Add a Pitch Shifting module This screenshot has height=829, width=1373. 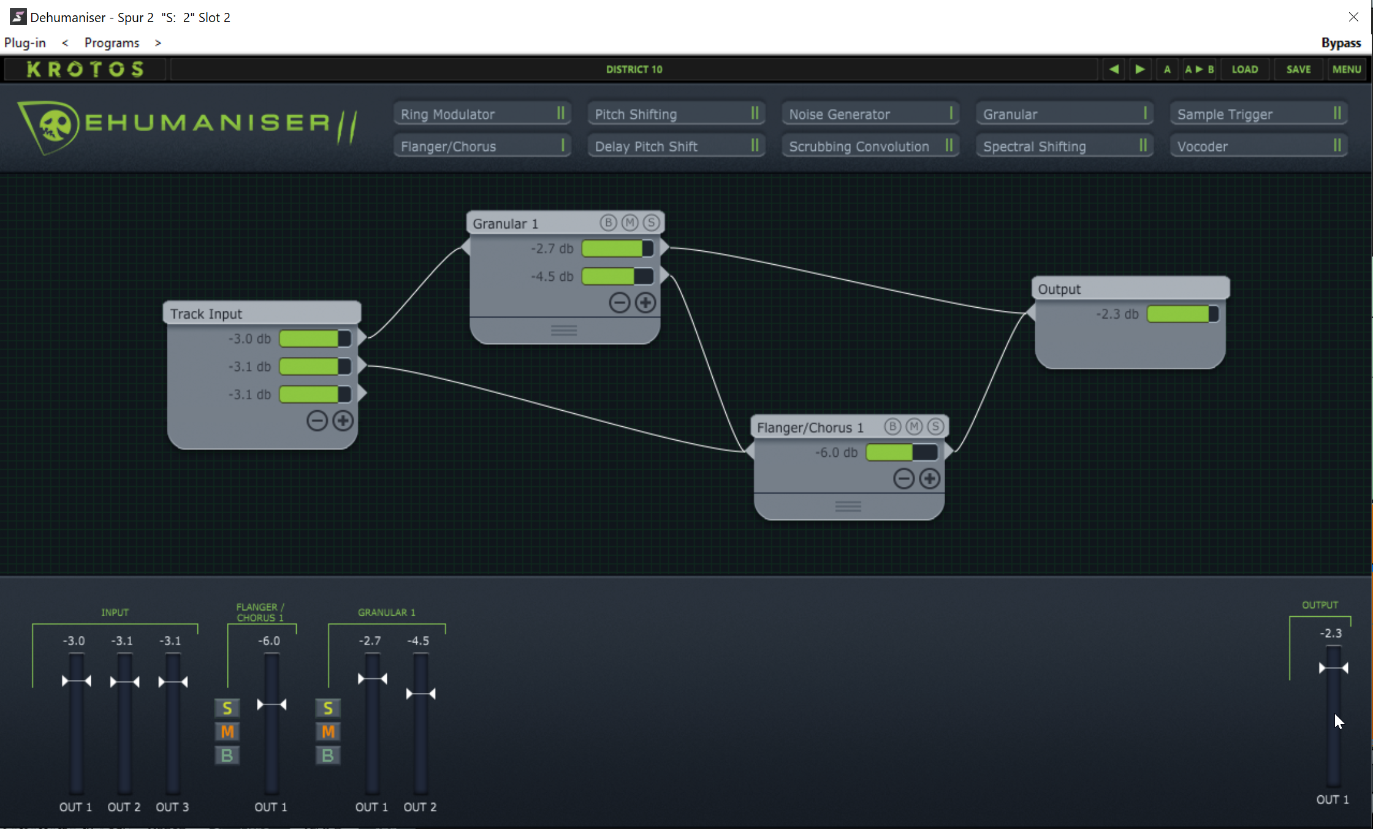677,114
